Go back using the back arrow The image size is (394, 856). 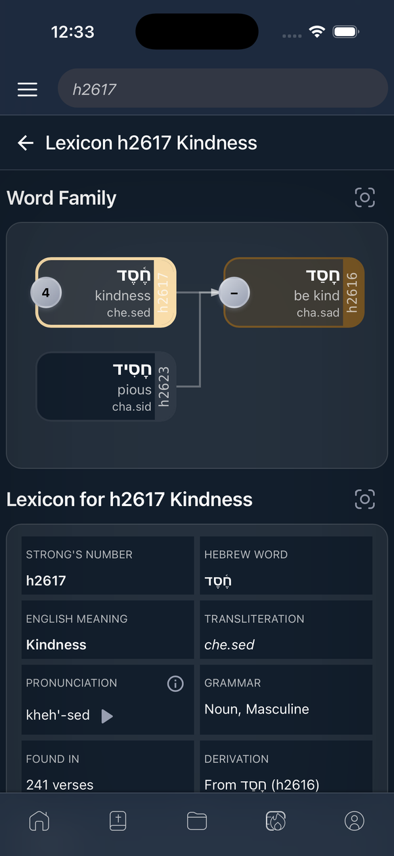[25, 142]
